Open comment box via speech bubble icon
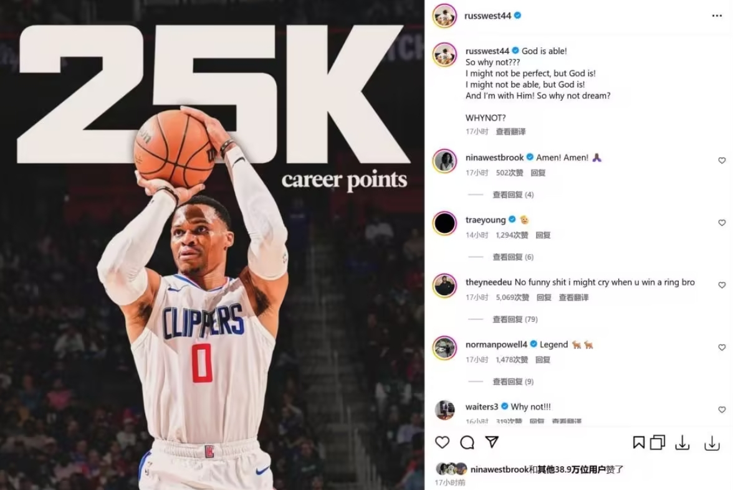The image size is (733, 490). 467,442
